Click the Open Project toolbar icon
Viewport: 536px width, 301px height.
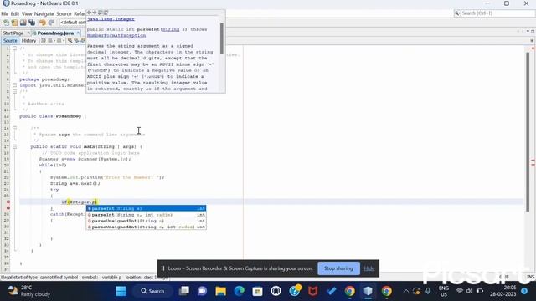point(23,23)
